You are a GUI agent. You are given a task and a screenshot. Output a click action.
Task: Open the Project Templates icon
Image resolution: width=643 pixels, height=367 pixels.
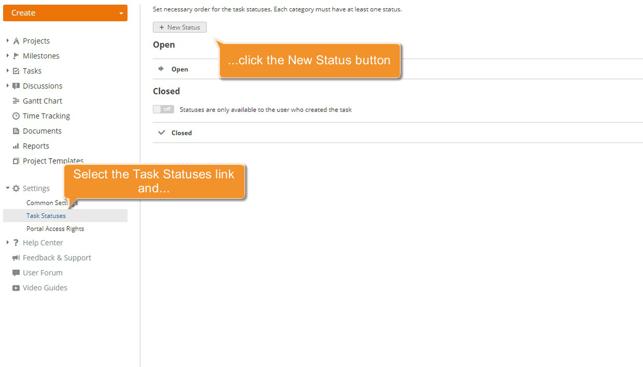point(16,161)
